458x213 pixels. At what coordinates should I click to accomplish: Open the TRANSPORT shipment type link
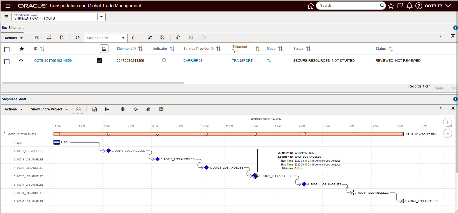[242, 61]
